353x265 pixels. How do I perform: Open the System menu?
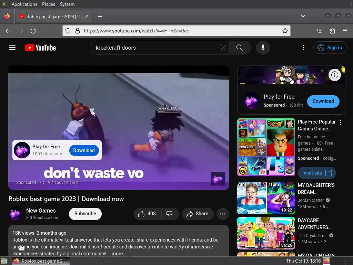pos(67,4)
